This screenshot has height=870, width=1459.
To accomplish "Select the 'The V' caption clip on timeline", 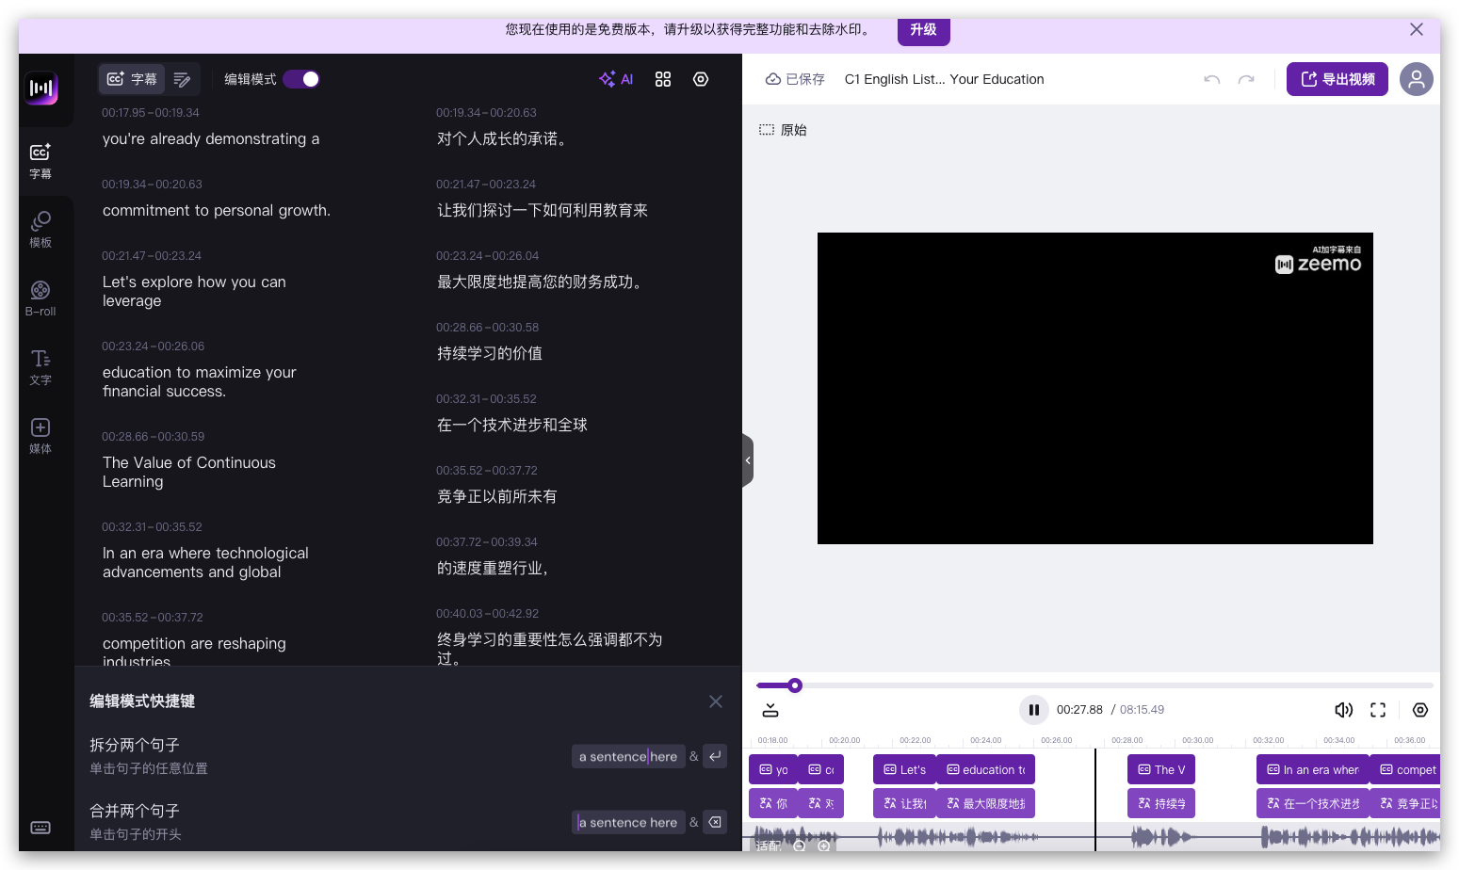I will [1161, 769].
